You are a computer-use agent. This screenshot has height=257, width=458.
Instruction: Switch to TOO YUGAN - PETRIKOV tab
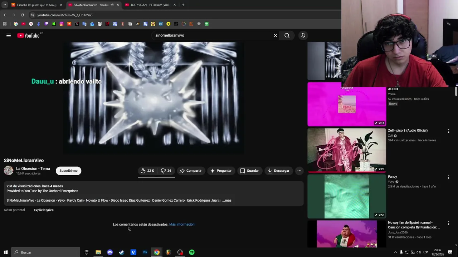(x=150, y=5)
